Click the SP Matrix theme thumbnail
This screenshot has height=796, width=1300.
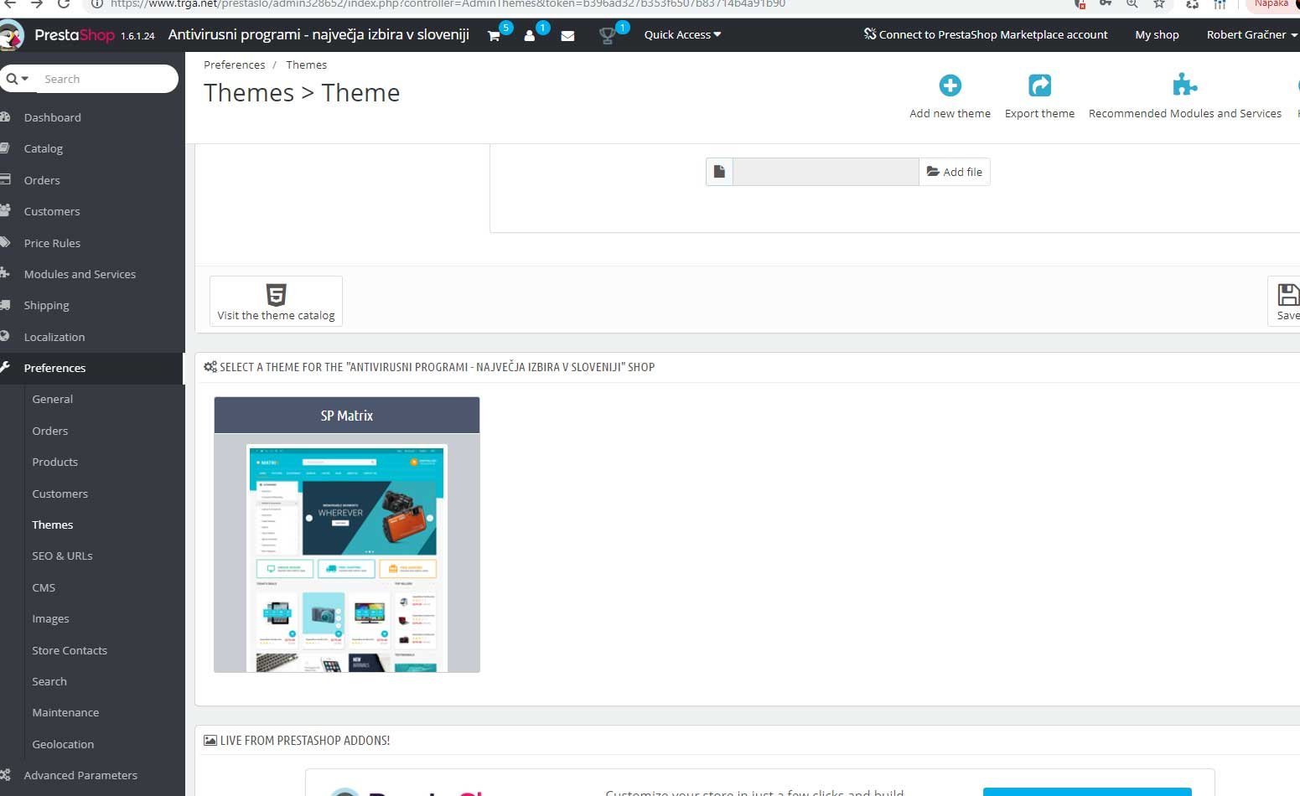tap(347, 558)
